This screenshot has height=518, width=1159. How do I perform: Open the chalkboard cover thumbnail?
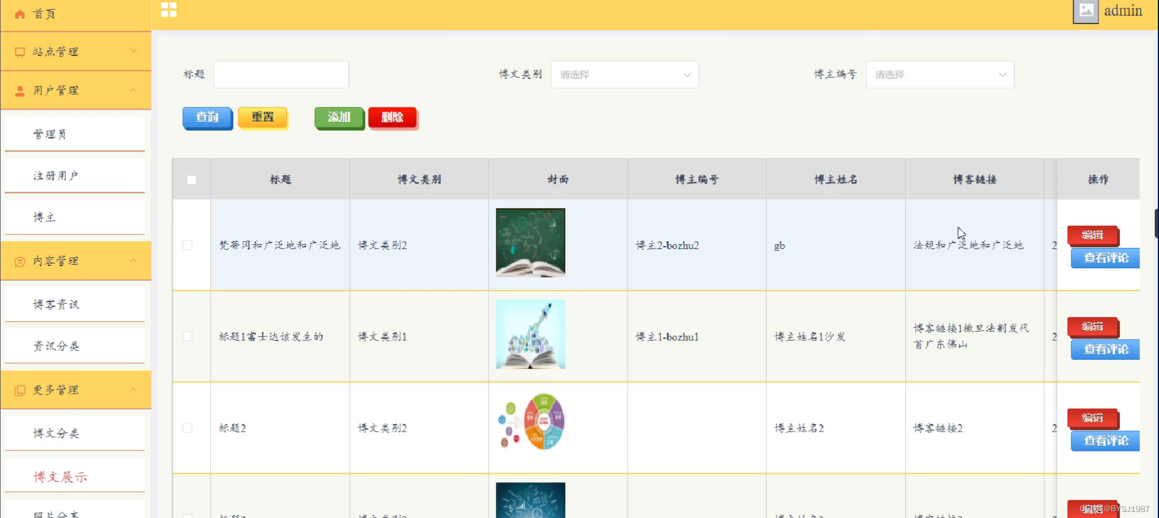530,242
